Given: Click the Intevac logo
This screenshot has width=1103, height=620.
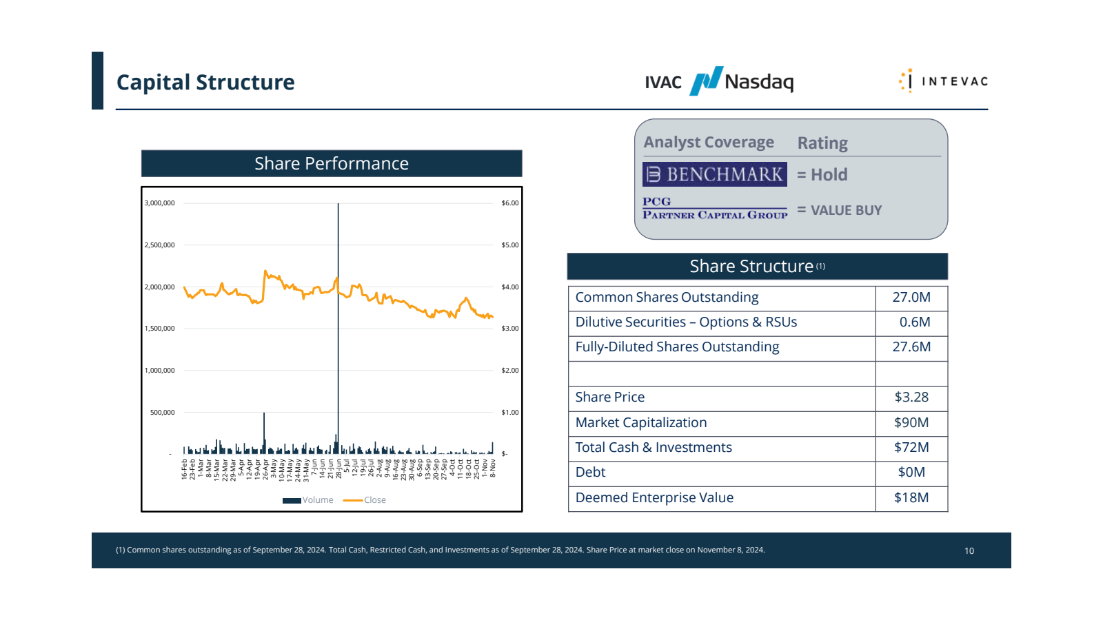Looking at the screenshot, I should tap(943, 81).
